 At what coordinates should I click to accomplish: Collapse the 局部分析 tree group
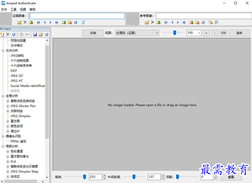[x=3, y=146]
